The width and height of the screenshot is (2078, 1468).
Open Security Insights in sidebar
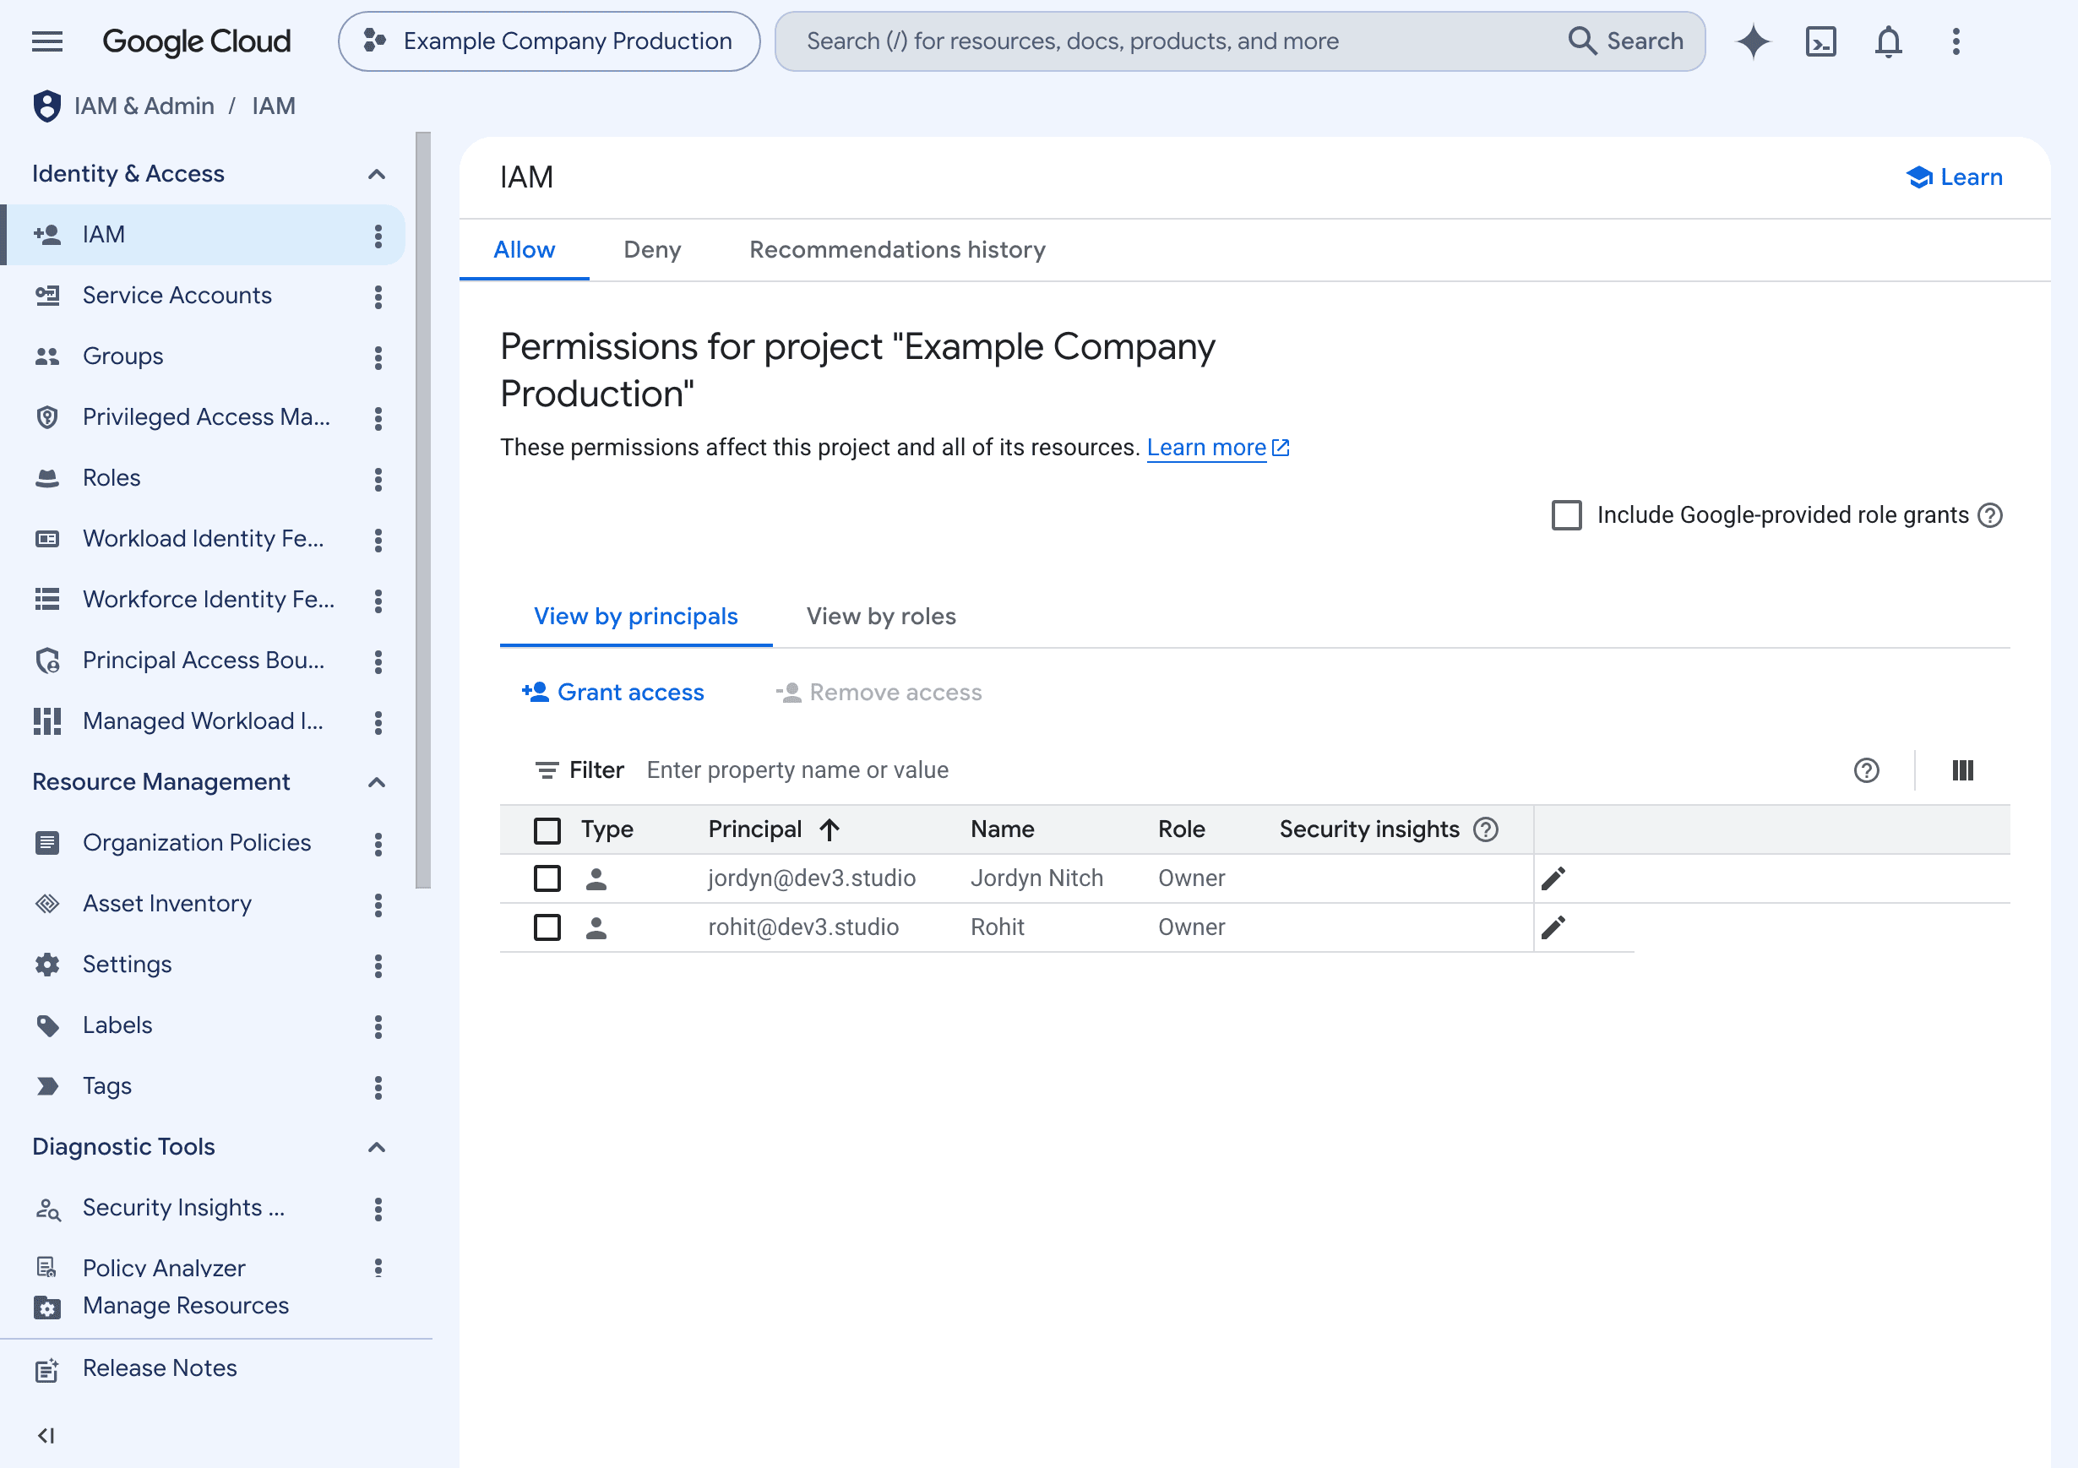click(x=184, y=1207)
